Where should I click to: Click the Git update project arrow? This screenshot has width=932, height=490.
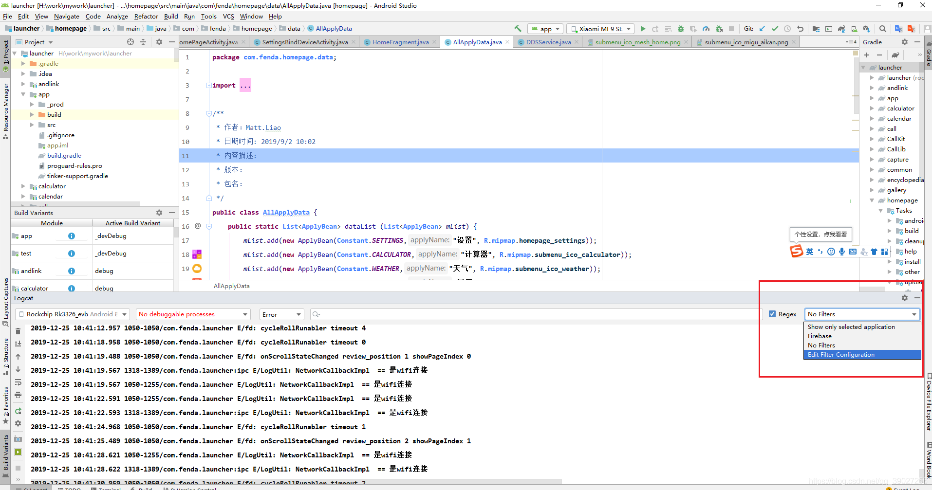pos(762,29)
